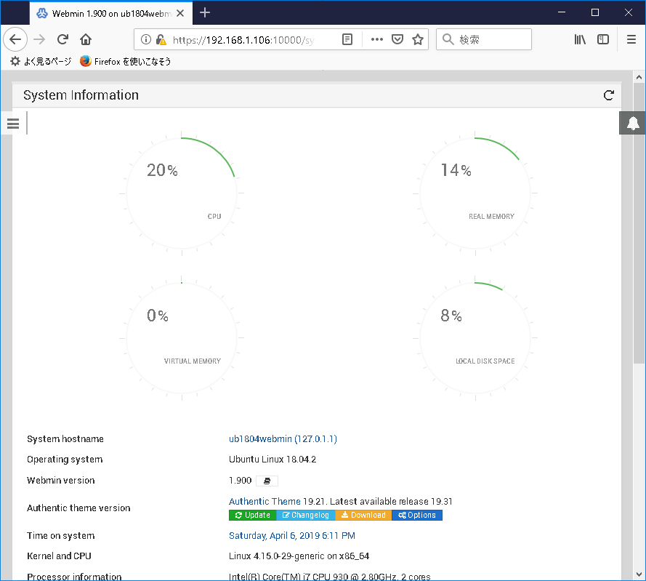Click the orange Download button
646x581 pixels.
pos(363,515)
